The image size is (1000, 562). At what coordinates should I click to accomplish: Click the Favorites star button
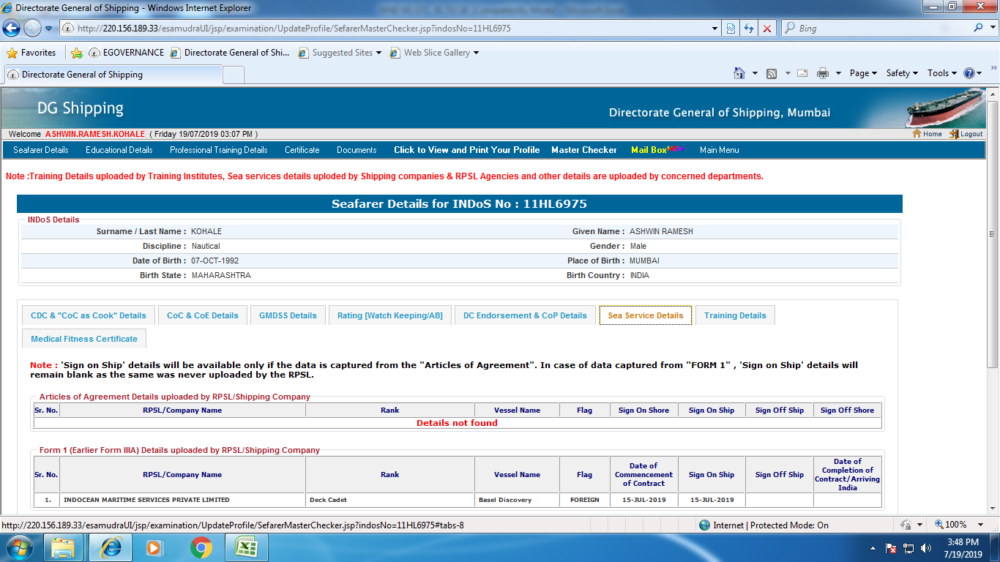[31, 53]
